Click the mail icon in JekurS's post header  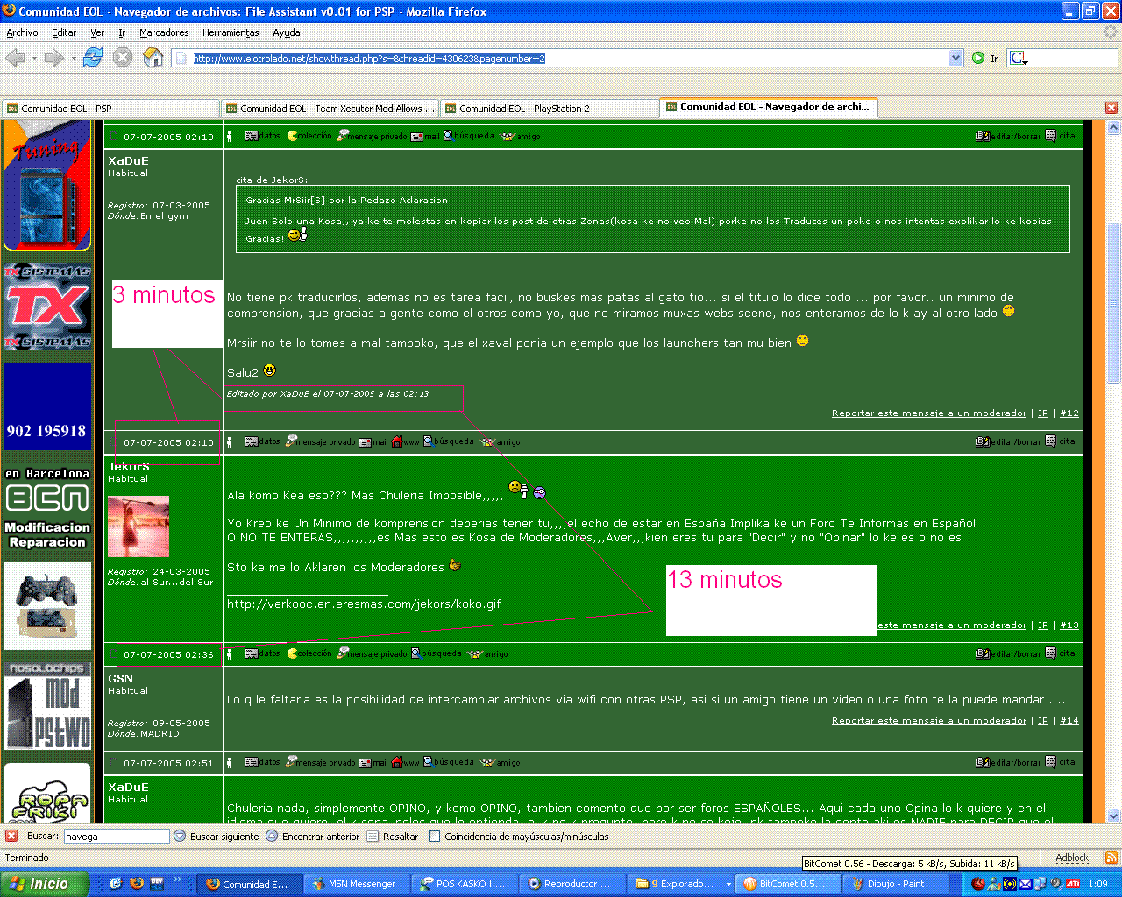click(373, 442)
